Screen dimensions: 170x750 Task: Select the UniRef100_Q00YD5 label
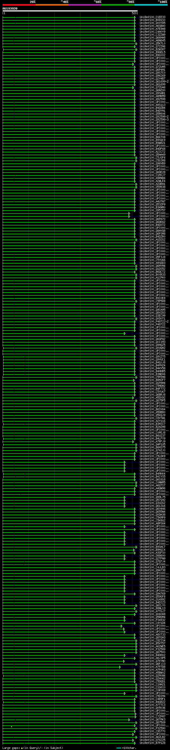152,23
